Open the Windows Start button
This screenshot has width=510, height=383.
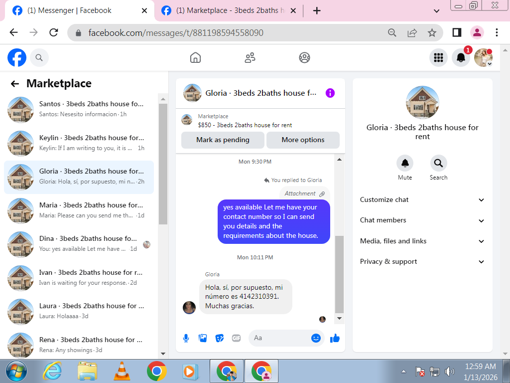click(x=16, y=371)
